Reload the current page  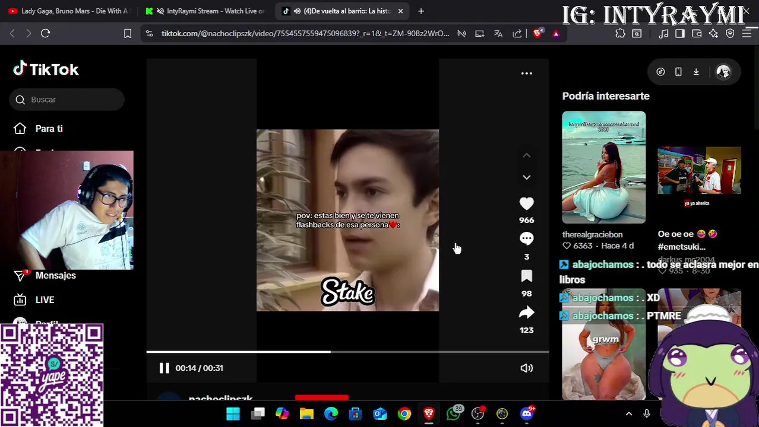pos(45,33)
